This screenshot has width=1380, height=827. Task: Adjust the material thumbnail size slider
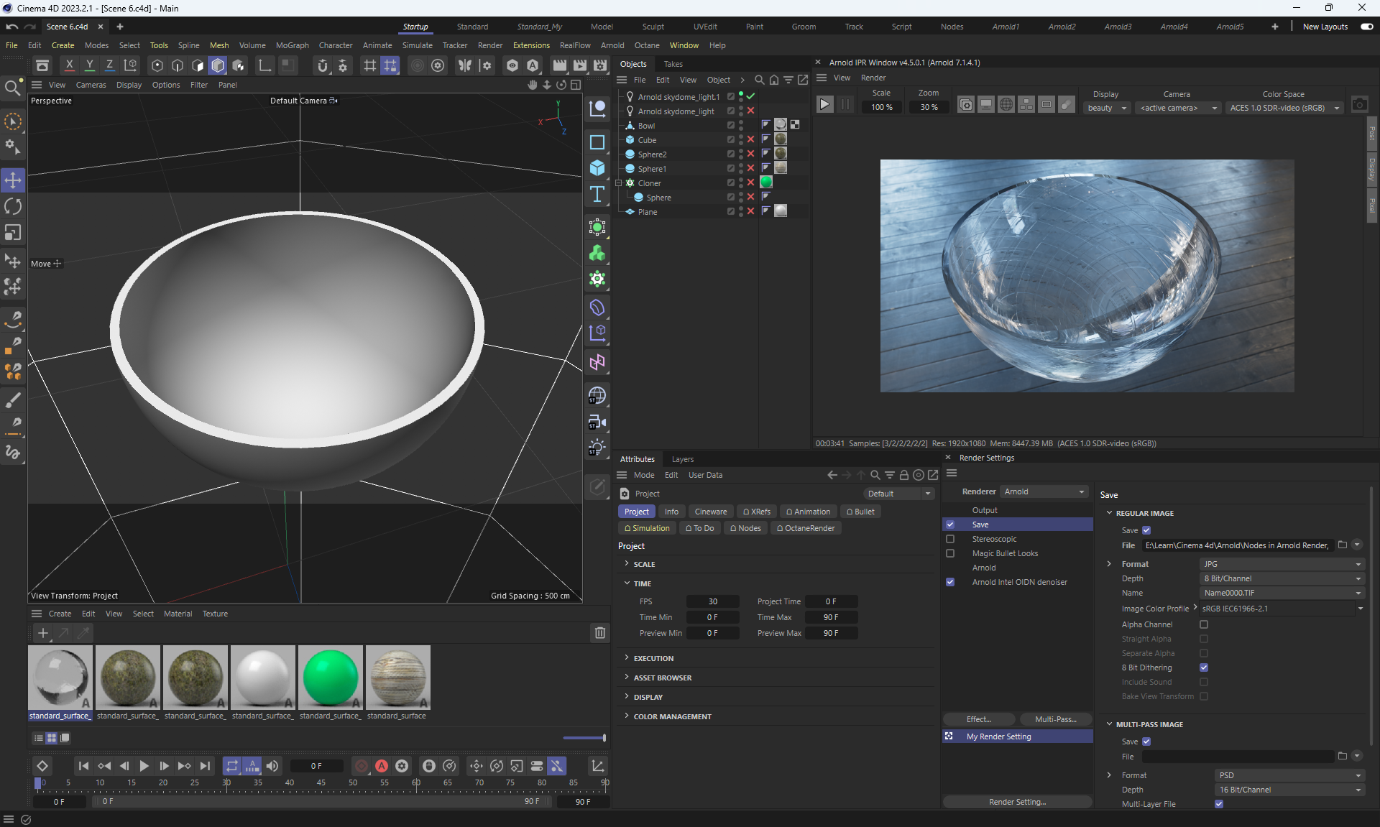[584, 738]
